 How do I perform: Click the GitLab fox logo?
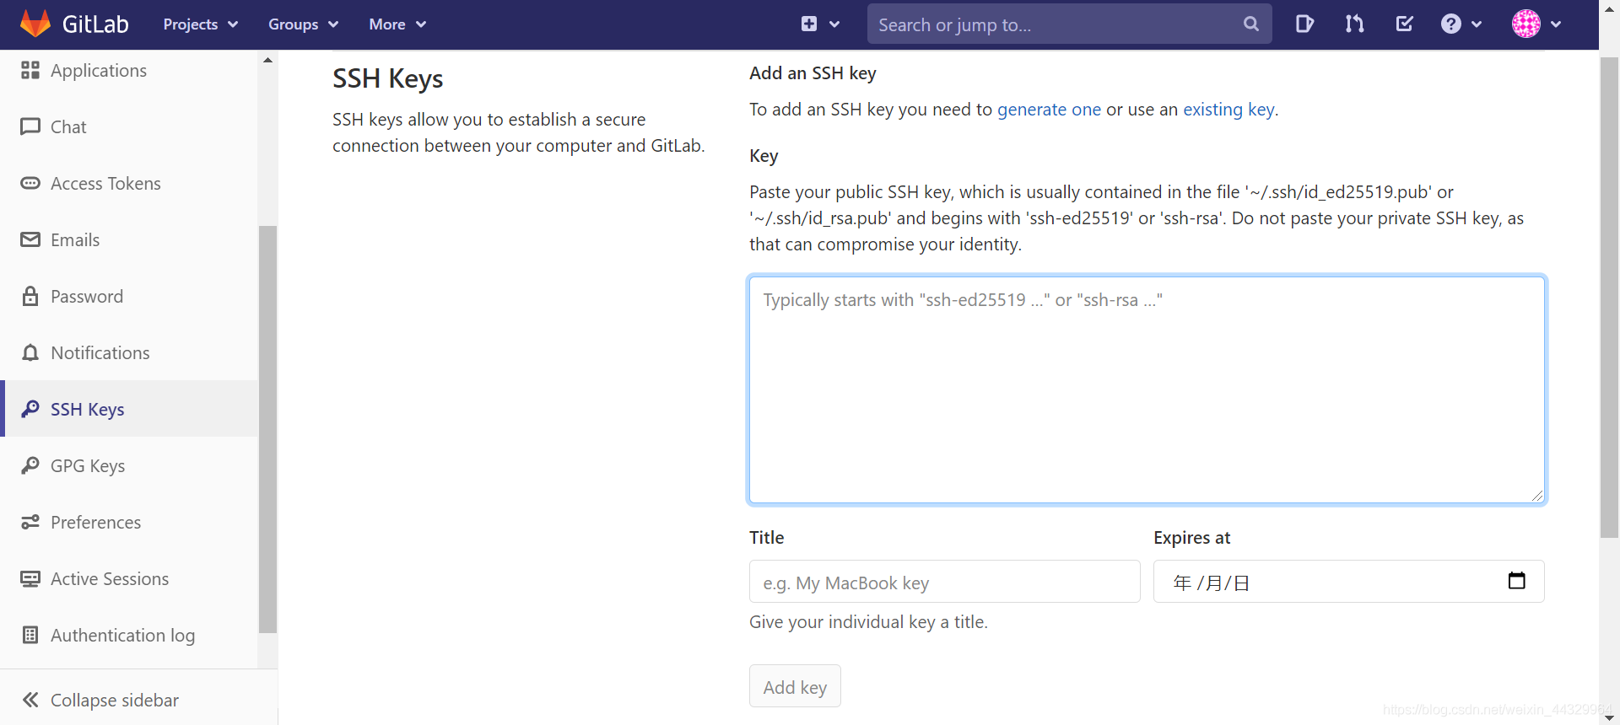tap(35, 24)
